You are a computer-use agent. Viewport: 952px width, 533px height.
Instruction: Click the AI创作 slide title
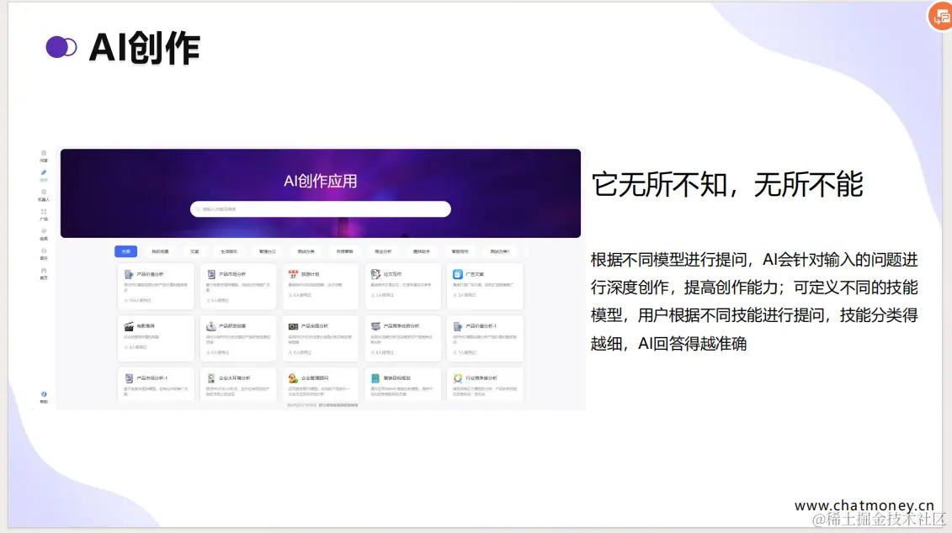pyautogui.click(x=145, y=48)
